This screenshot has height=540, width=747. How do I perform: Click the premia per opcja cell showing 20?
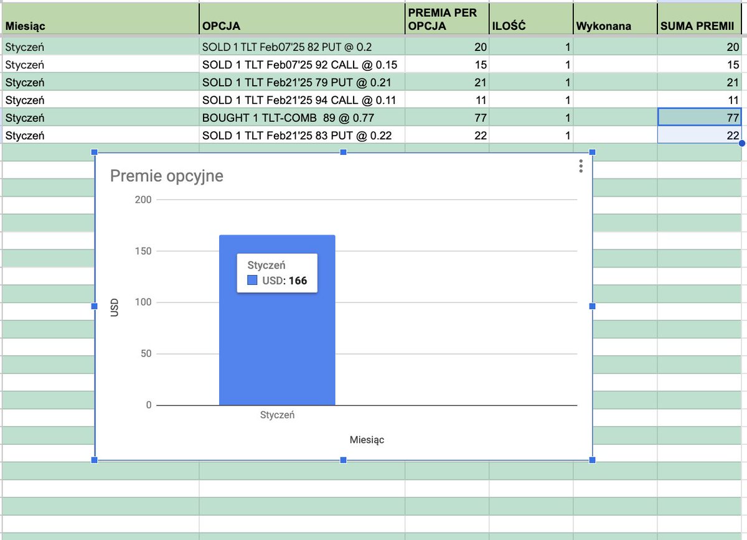[x=447, y=47]
